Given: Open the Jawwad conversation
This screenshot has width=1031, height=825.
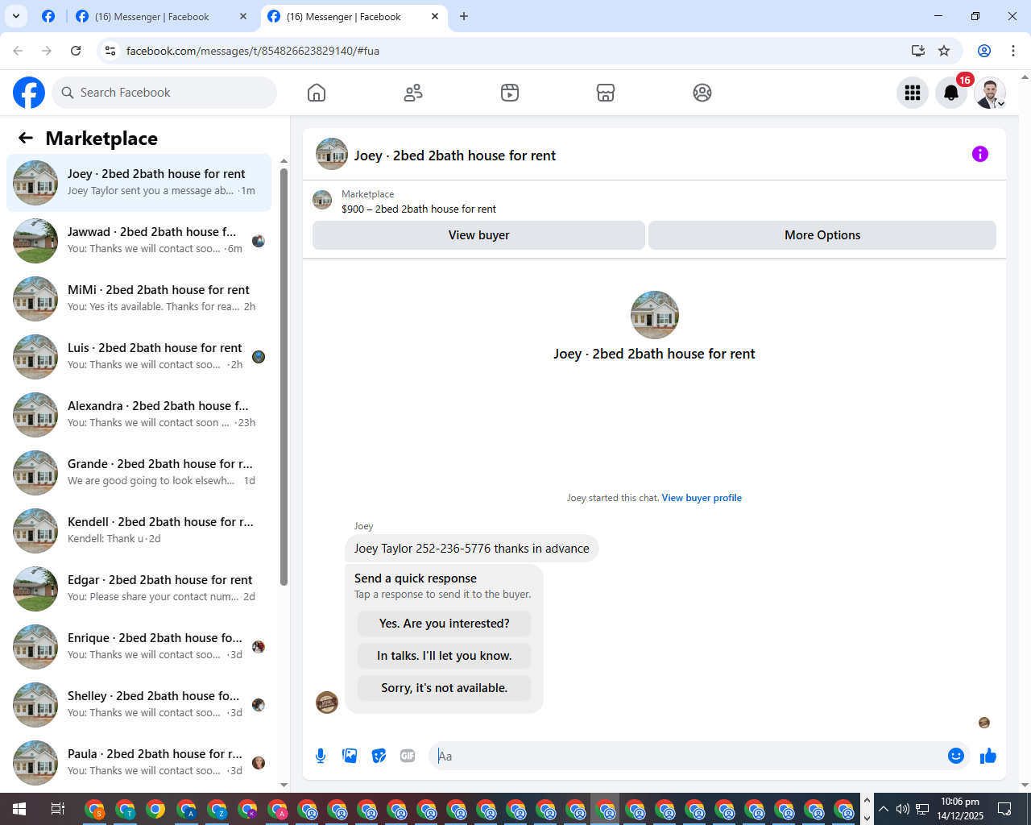Looking at the screenshot, I should tap(139, 241).
